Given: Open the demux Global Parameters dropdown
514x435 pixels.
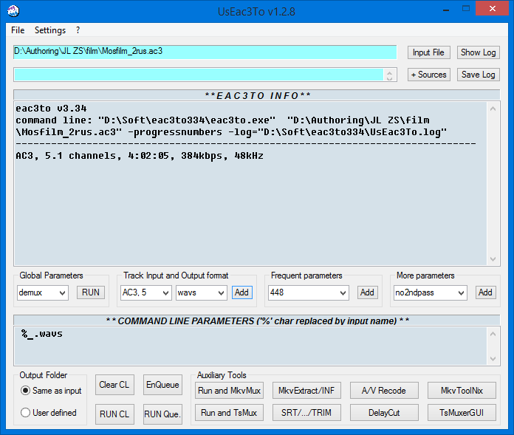Looking at the screenshot, I should tap(43, 292).
